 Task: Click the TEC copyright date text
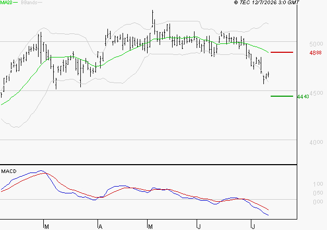[x=267, y=2]
